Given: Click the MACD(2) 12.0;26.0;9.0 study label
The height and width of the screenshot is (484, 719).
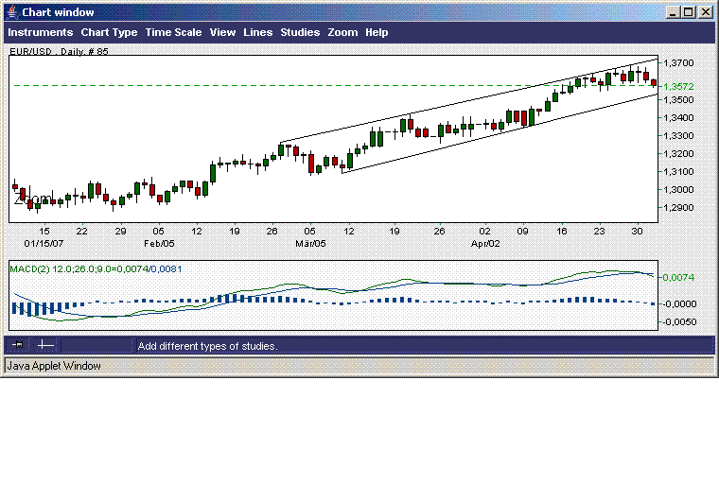Looking at the screenshot, I should [x=96, y=269].
